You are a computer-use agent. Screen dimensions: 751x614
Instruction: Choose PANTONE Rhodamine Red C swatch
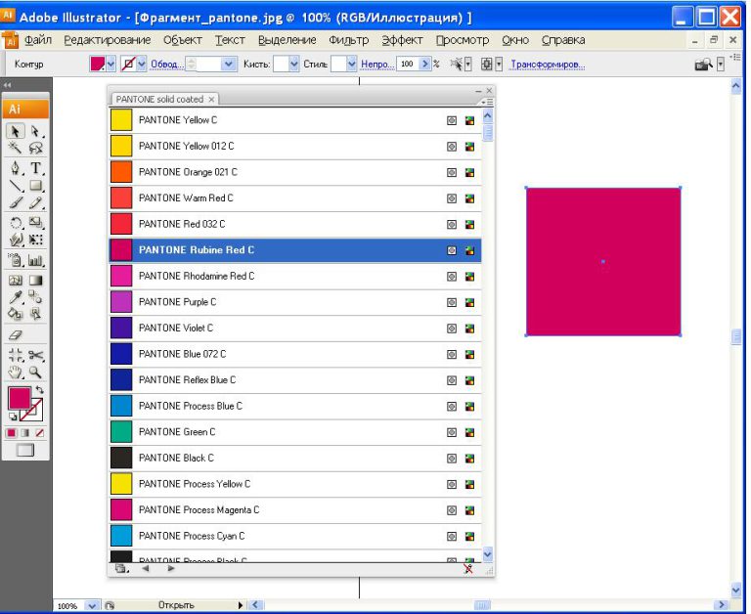click(295, 277)
